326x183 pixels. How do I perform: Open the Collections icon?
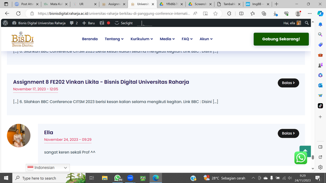click(264, 14)
